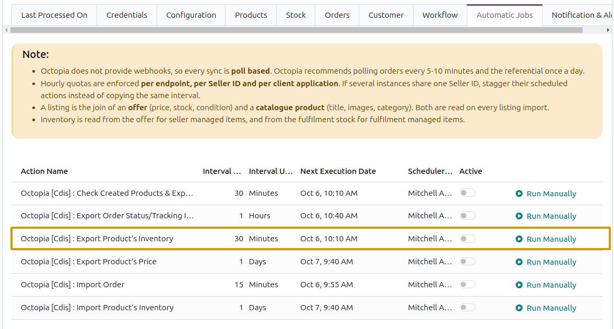Viewport: 614px width, 329px height.
Task: Open the Workflow tab
Action: [x=440, y=15]
